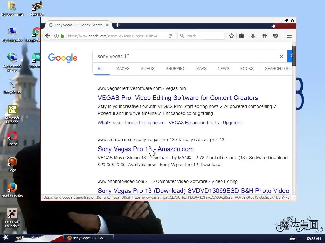Open VEGAS Pro: Video Editing Software result

[x=178, y=98]
